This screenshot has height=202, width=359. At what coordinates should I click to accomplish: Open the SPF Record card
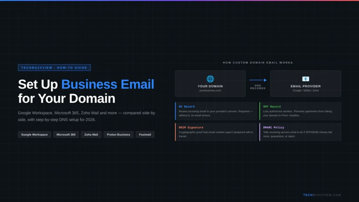pyautogui.click(x=300, y=111)
